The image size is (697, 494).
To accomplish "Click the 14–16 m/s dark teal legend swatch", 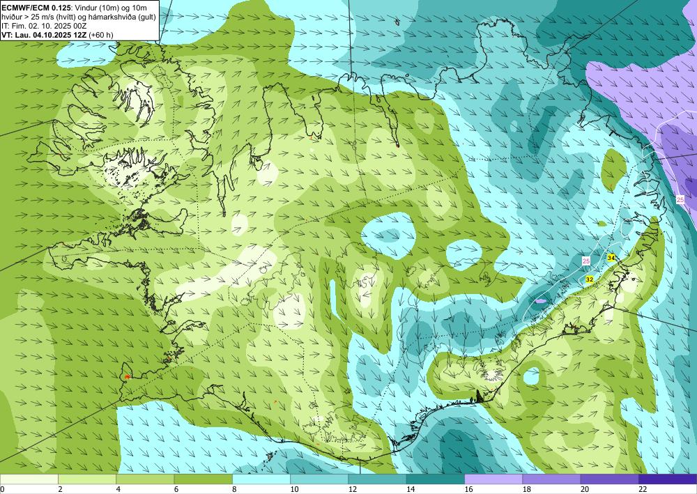I will [436, 479].
